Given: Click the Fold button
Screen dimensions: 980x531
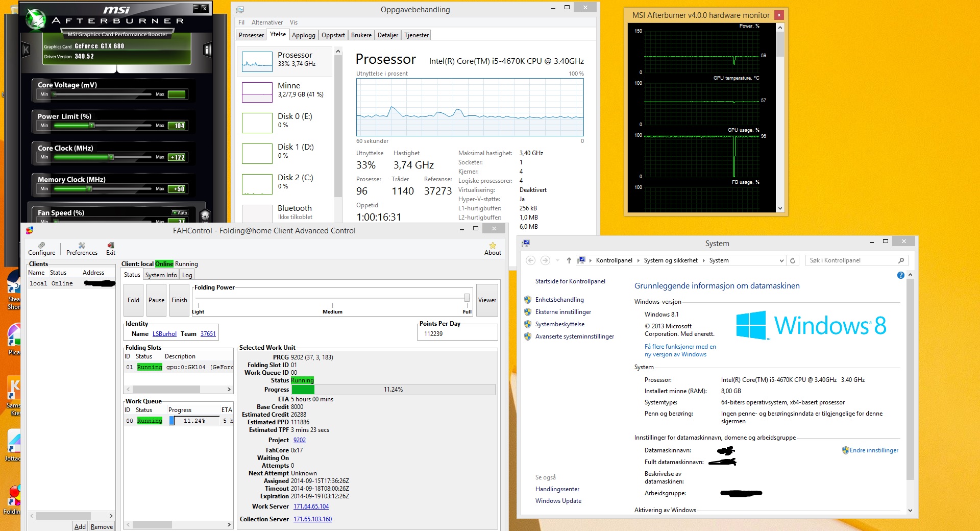Looking at the screenshot, I should 133,300.
